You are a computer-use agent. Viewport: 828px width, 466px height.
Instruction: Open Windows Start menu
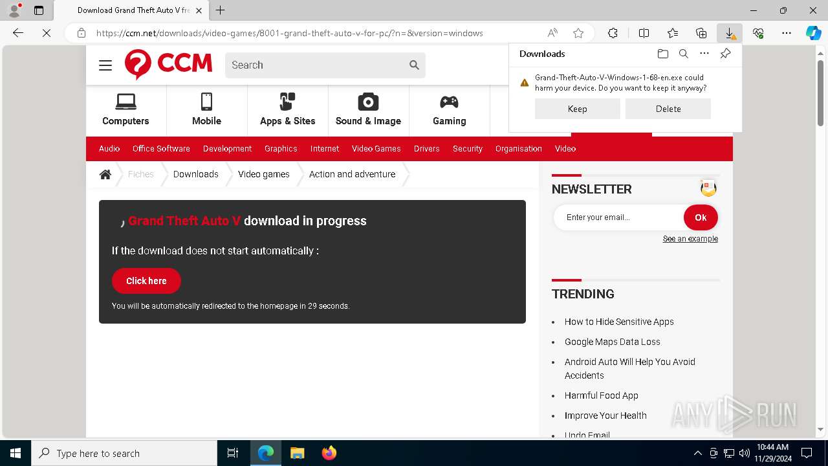(16, 453)
